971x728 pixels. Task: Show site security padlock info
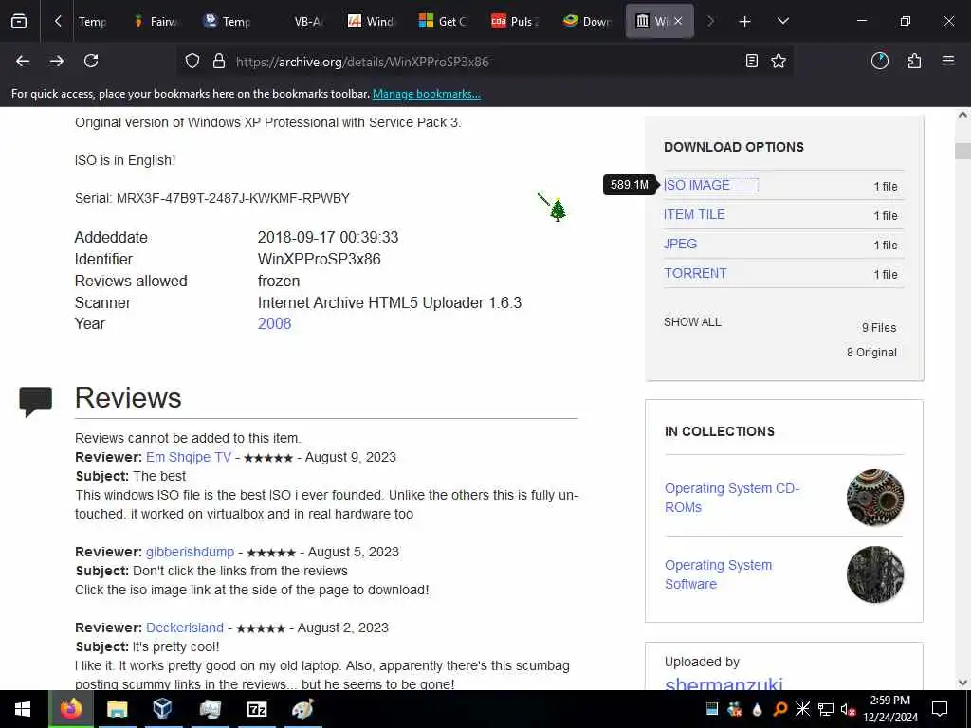click(x=219, y=62)
